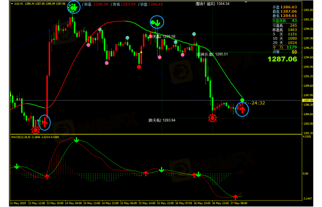Click the 反转价格 1295.51 pivot label
The width and height of the screenshot is (322, 207).
coord(212,54)
